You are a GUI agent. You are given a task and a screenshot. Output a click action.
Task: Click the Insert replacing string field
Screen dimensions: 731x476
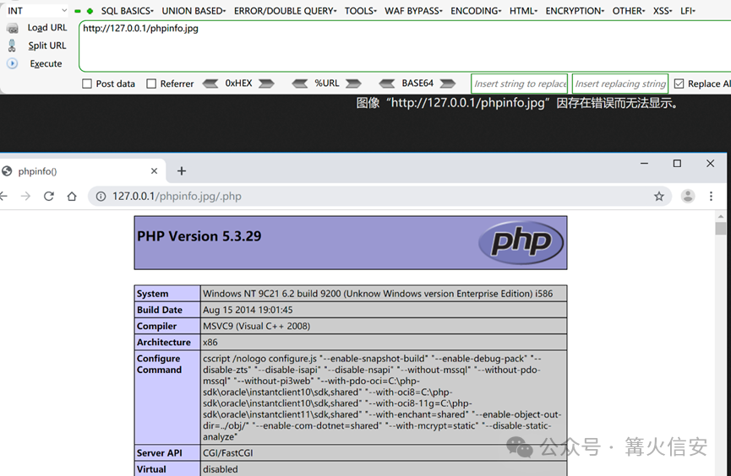click(620, 84)
